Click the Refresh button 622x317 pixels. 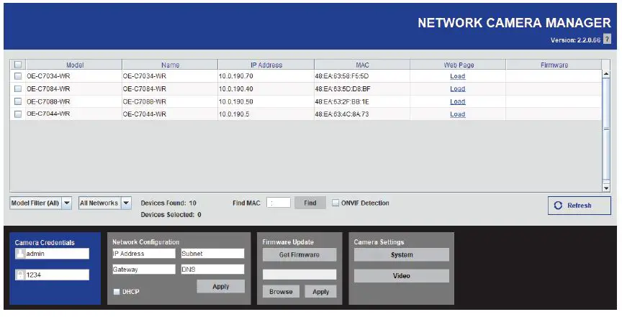coord(579,206)
